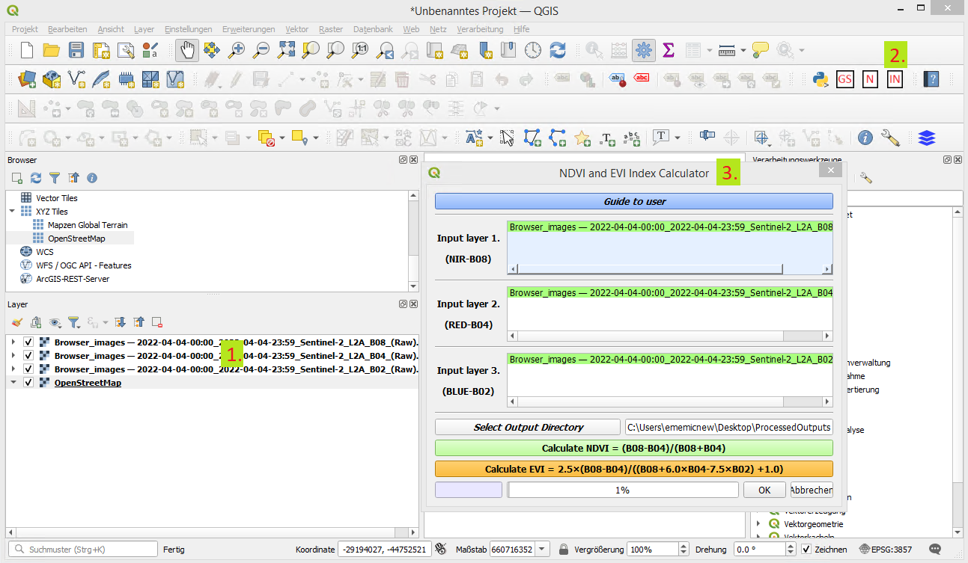968x563 pixels.
Task: Click the Select Output Directory button
Action: pos(528,427)
